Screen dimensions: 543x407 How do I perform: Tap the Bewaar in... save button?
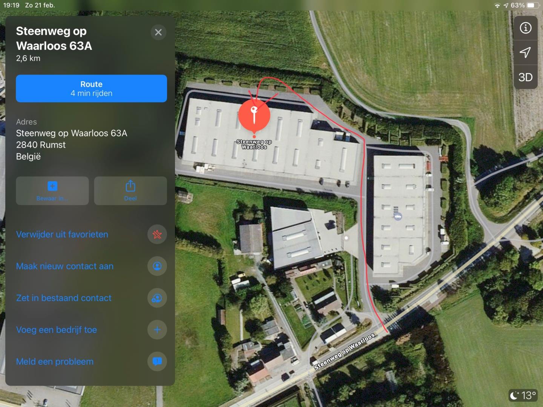pyautogui.click(x=52, y=191)
